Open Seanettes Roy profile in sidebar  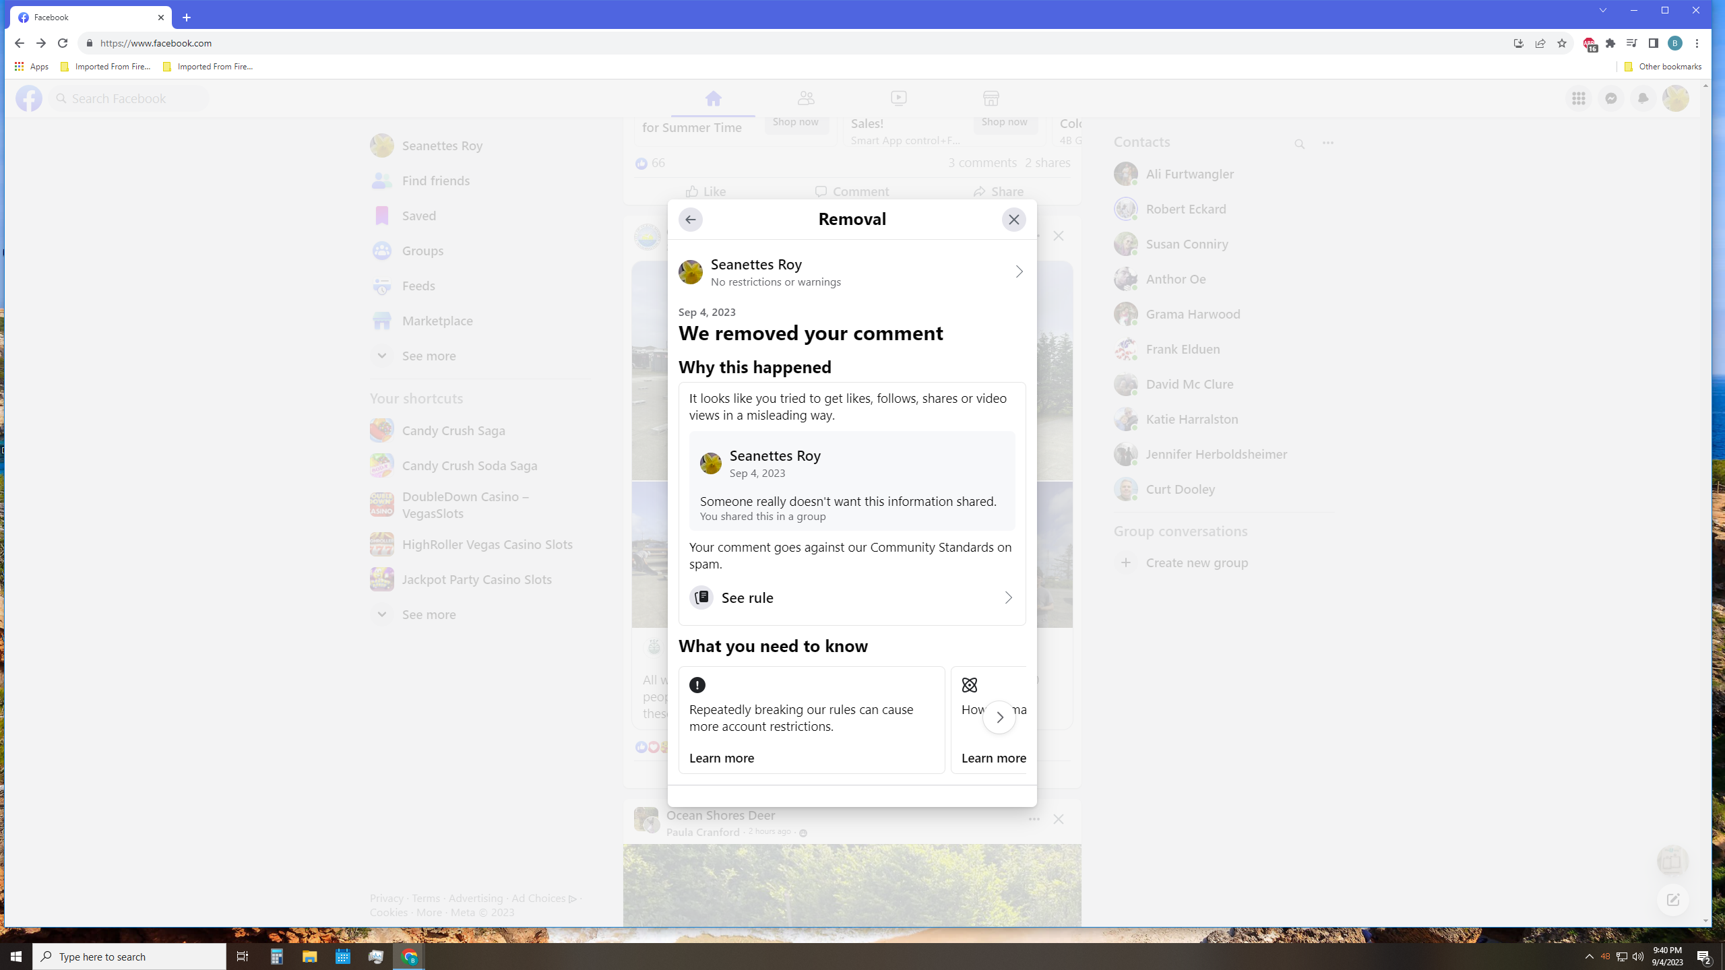[x=480, y=145]
